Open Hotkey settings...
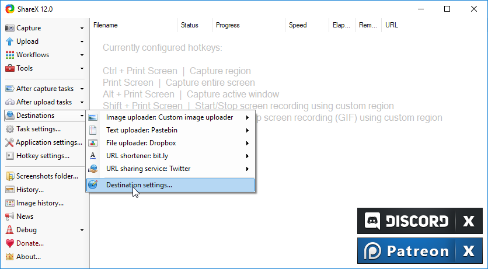488x269 pixels. click(43, 156)
